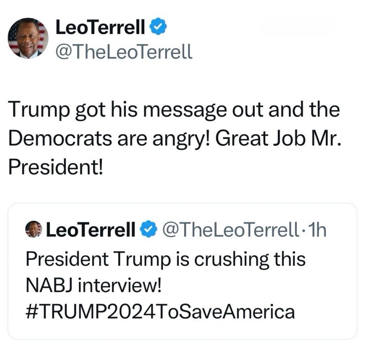The height and width of the screenshot is (347, 365).
Task: Open the large @TheLeoTerrell handle under the name
Action: click(x=123, y=52)
